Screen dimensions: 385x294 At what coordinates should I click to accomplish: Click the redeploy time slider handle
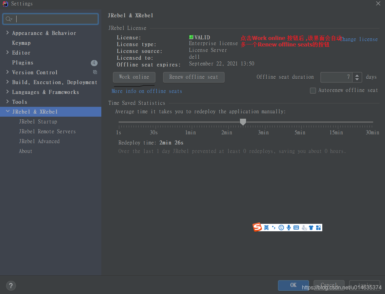(x=243, y=122)
